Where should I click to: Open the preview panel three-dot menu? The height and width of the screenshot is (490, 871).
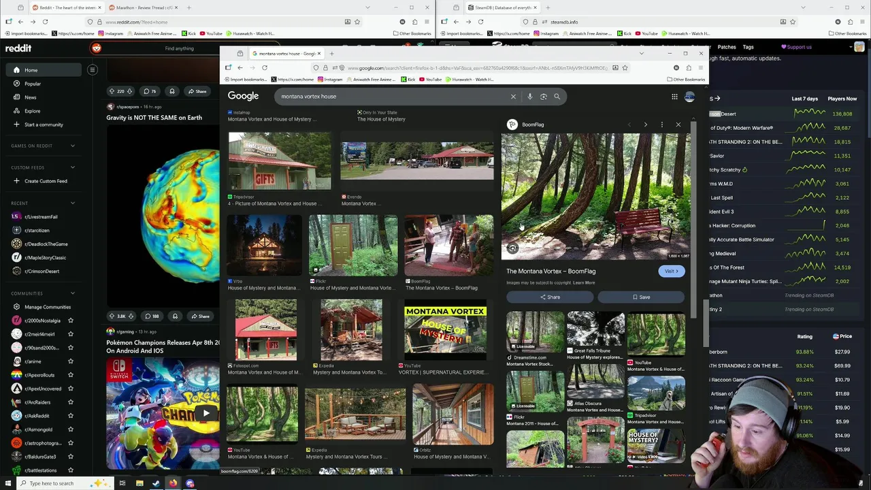(661, 125)
